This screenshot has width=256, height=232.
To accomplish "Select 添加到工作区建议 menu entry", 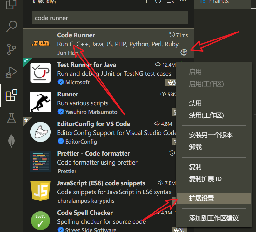I will tap(214, 218).
